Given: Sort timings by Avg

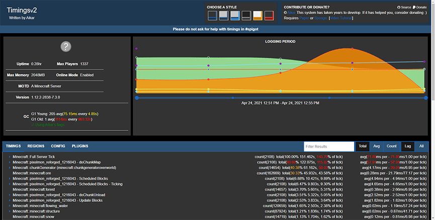Looking at the screenshot, I should coord(377,146).
